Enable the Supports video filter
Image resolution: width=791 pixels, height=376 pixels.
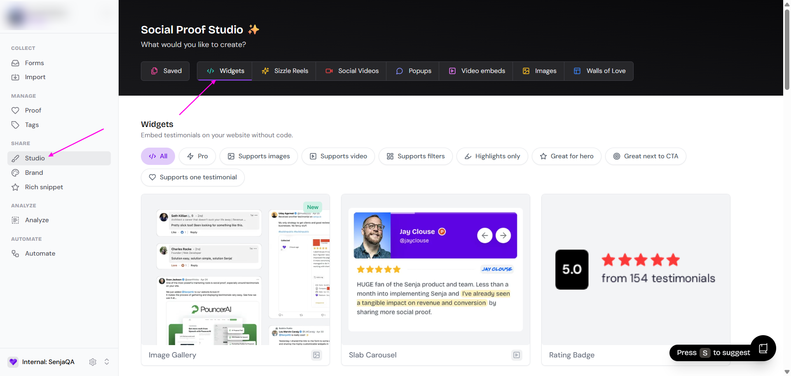(338, 156)
